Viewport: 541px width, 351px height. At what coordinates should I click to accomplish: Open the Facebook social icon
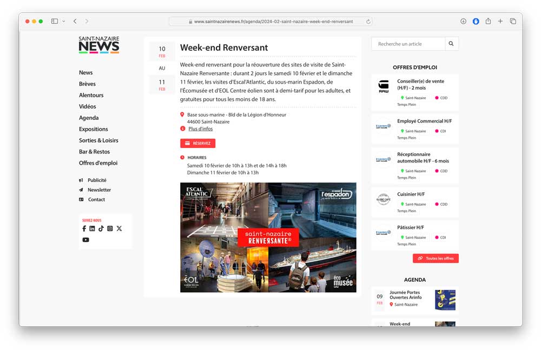click(84, 228)
